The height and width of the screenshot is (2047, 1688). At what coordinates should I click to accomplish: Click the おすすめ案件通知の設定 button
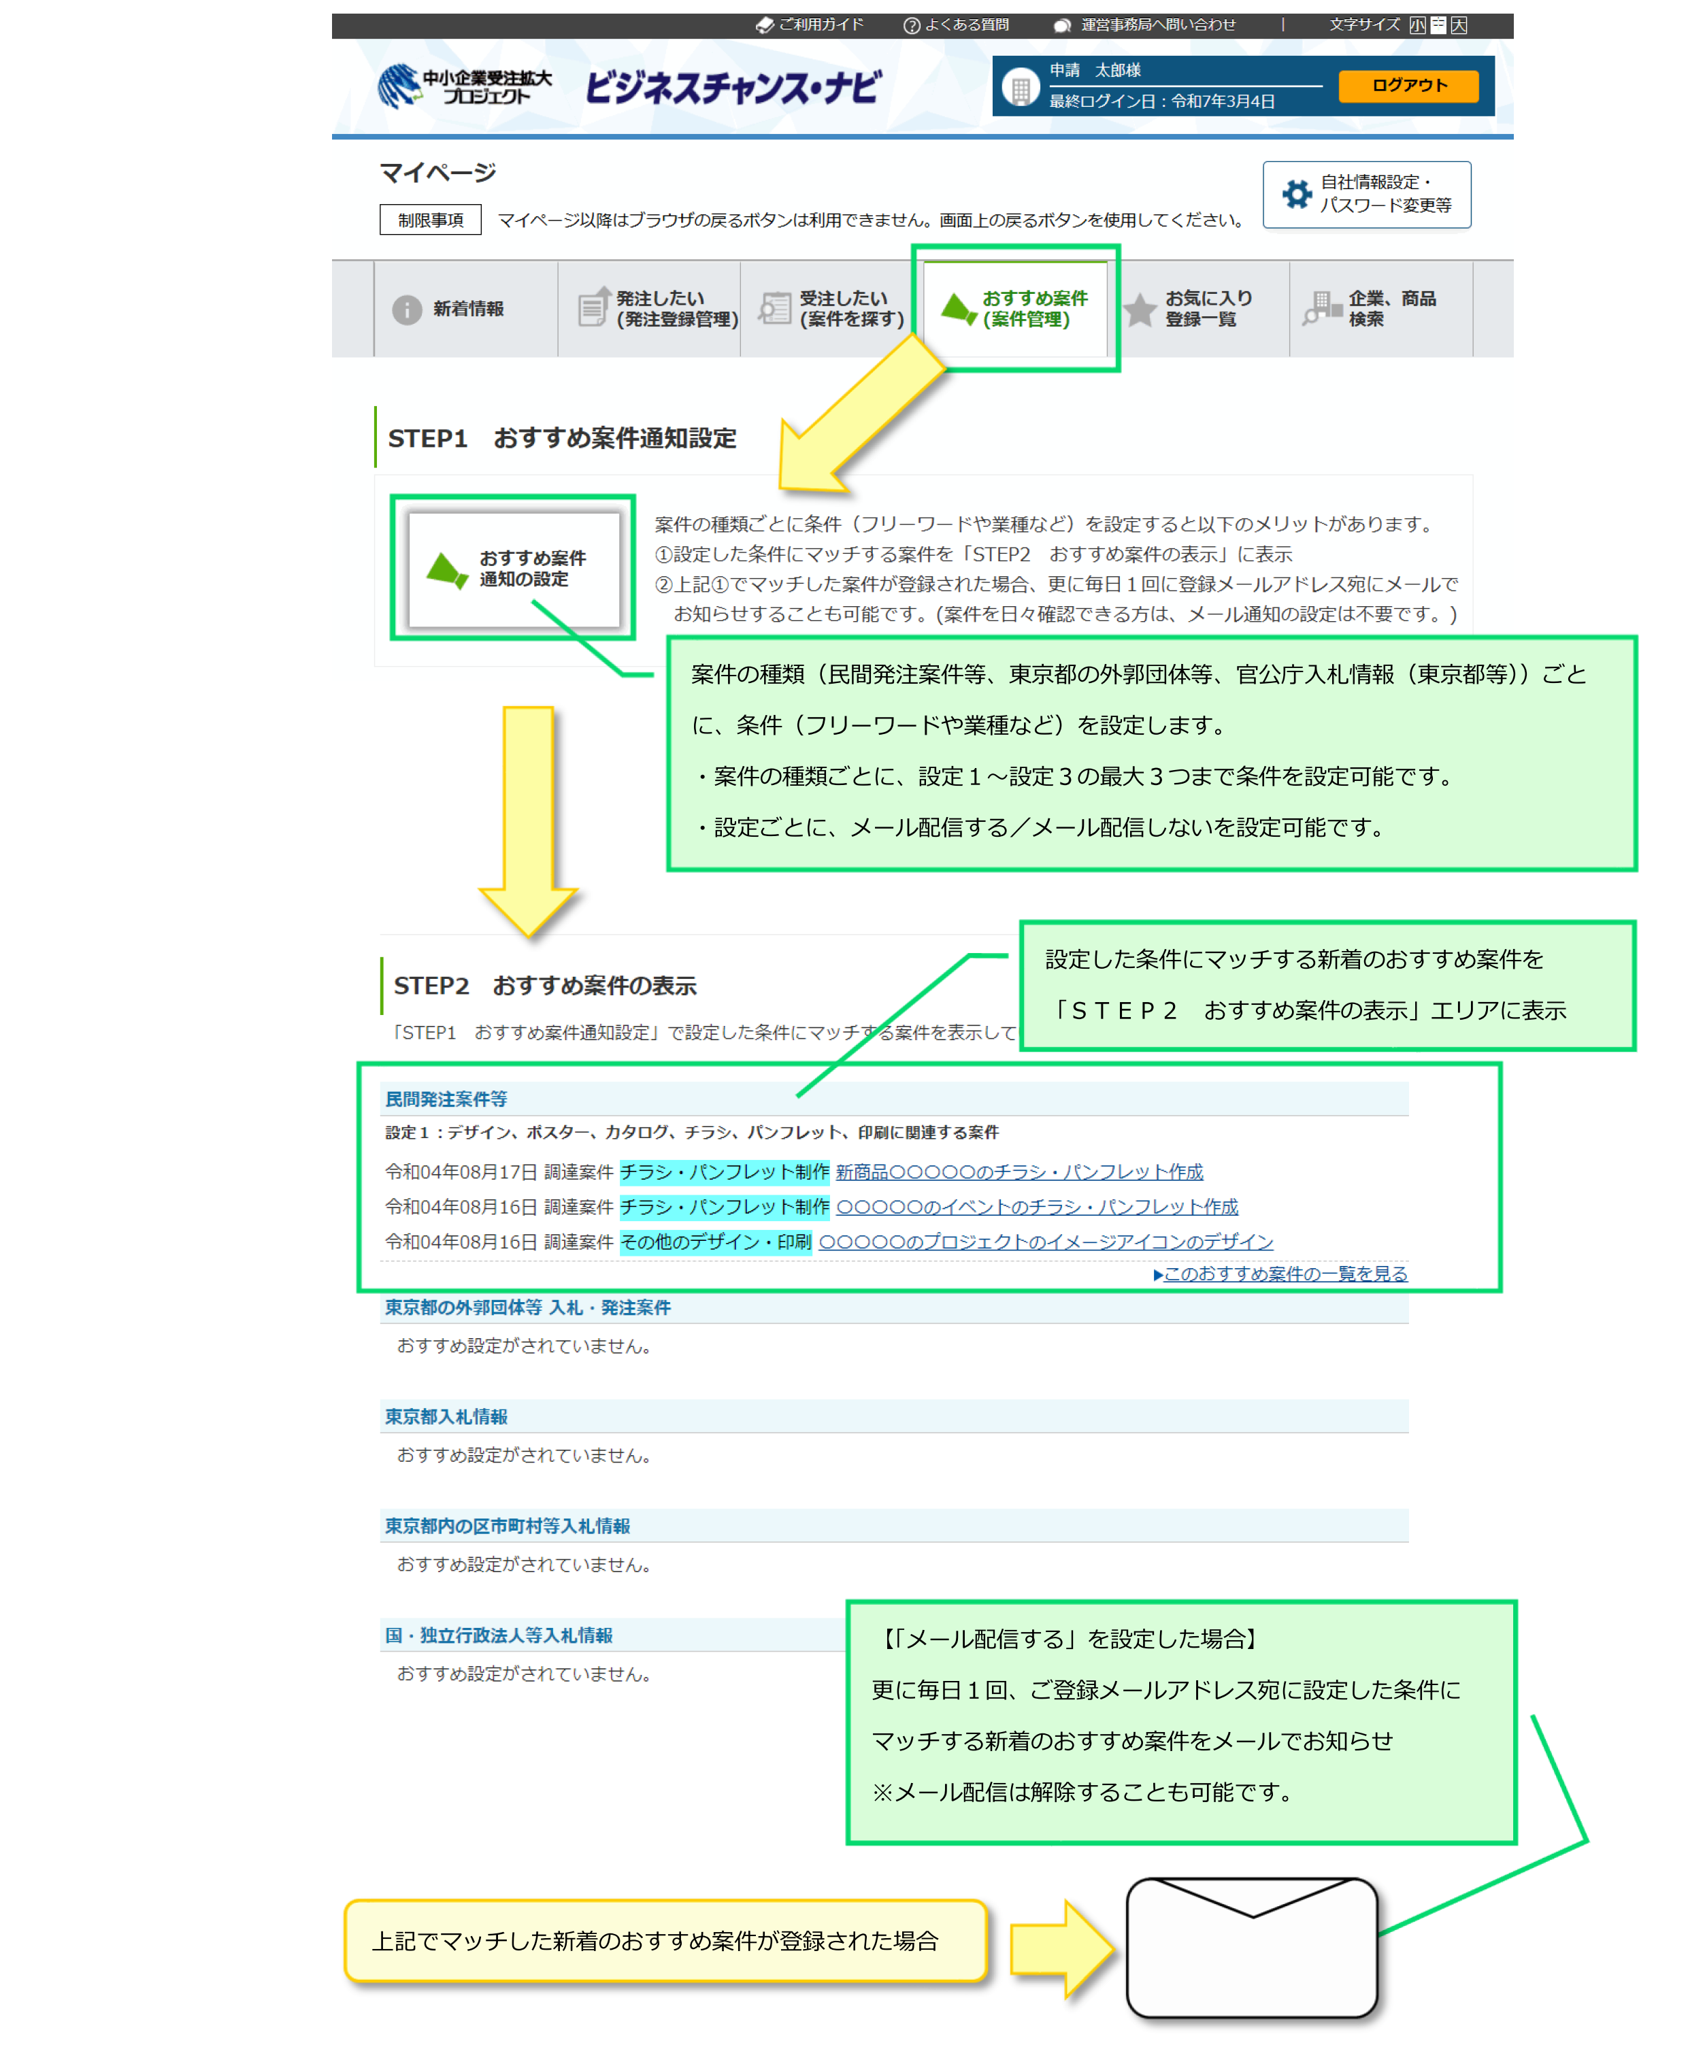pos(514,569)
